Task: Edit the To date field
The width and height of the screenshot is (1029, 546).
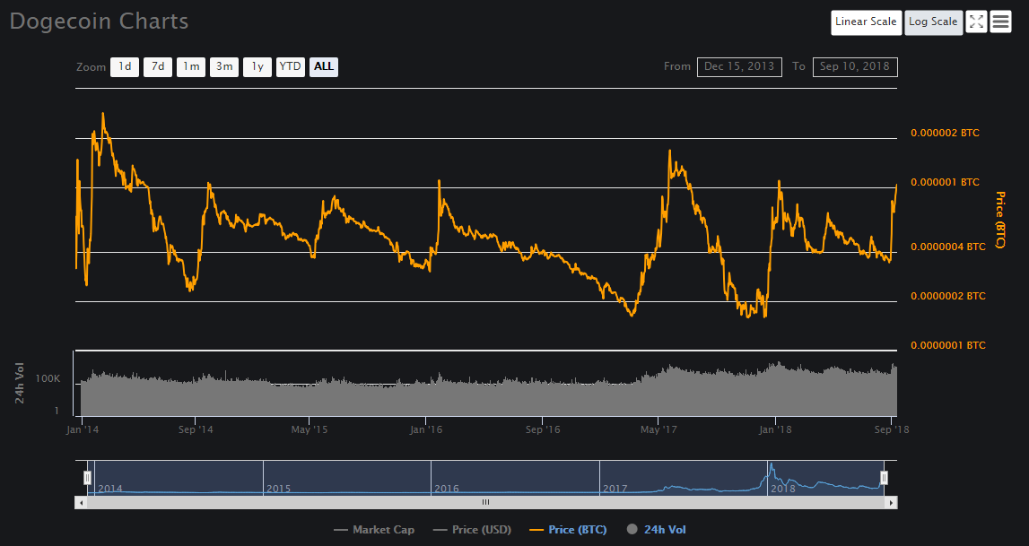Action: click(855, 67)
